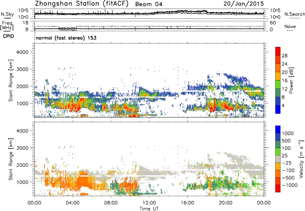Click the "N.Sky" legend label
The height and width of the screenshot is (211, 305).
pyautogui.click(x=7, y=14)
